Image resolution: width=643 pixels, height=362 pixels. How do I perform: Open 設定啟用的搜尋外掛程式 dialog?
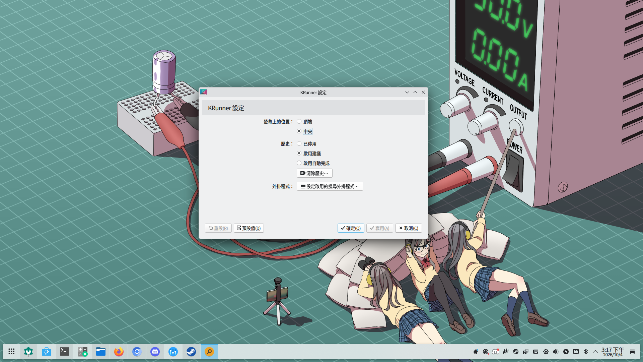point(330,186)
